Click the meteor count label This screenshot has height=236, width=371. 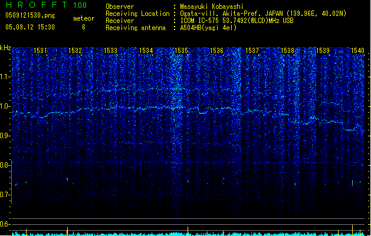point(84,18)
